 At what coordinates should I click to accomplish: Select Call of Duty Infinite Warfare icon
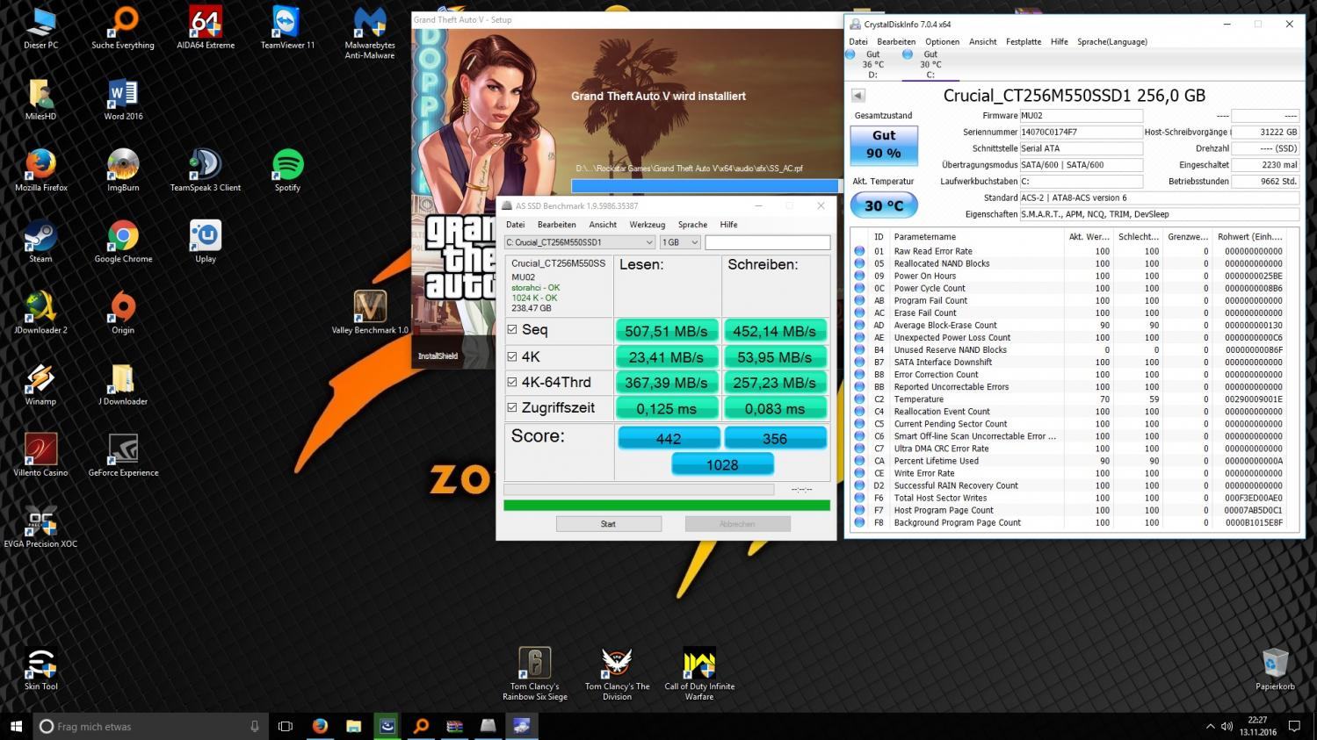(699, 674)
